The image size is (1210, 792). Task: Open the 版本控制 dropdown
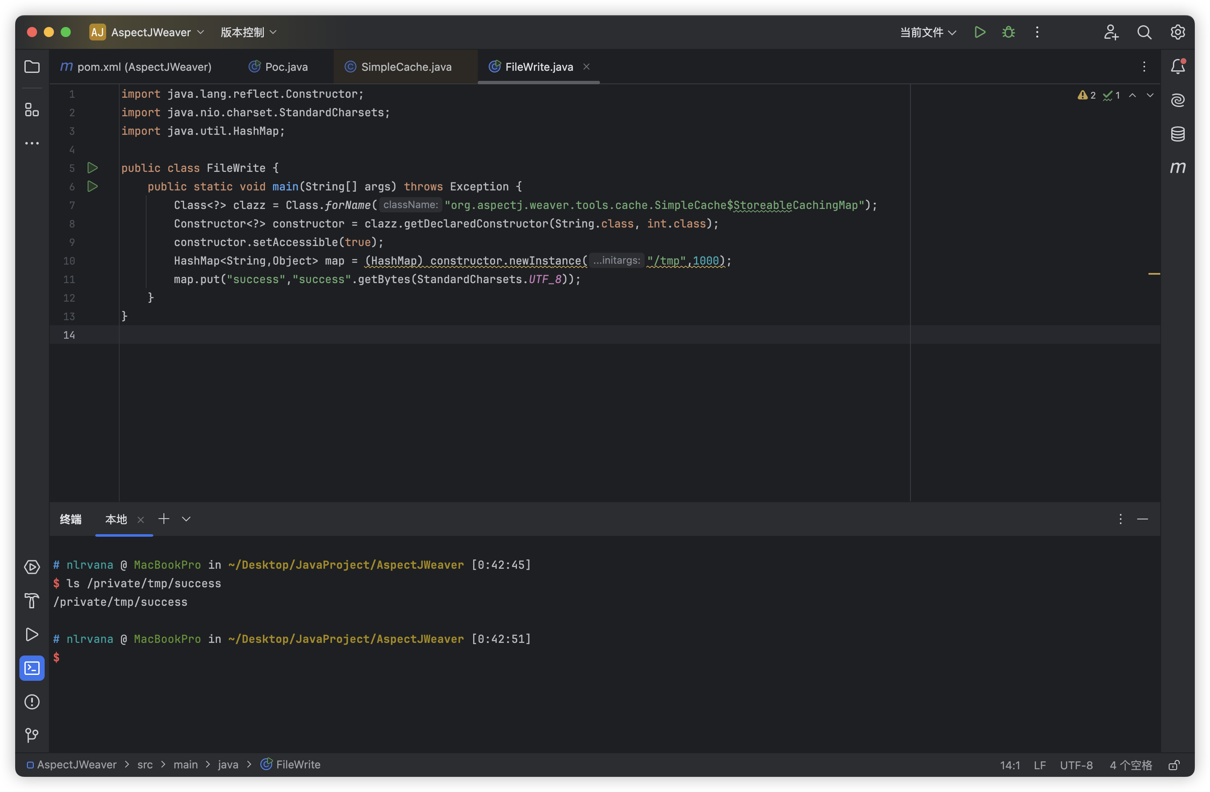pyautogui.click(x=249, y=32)
